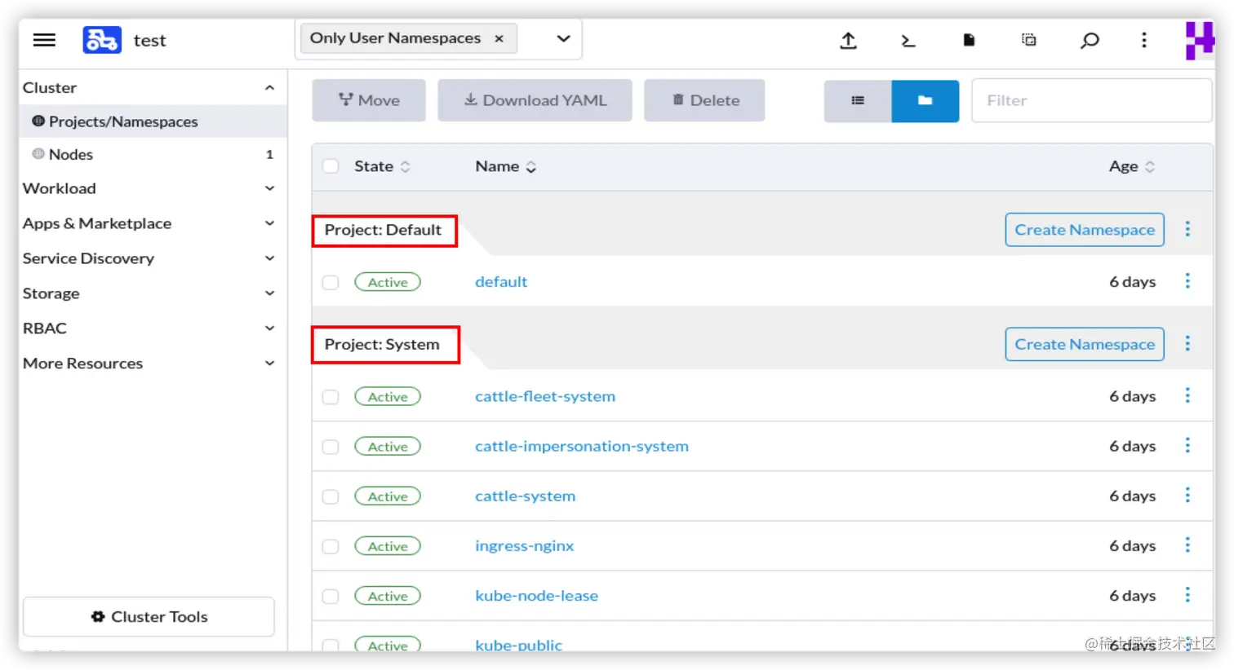Screen dimensions: 1234x670
Task: Create Namespace in Project: System
Action: coord(1085,344)
